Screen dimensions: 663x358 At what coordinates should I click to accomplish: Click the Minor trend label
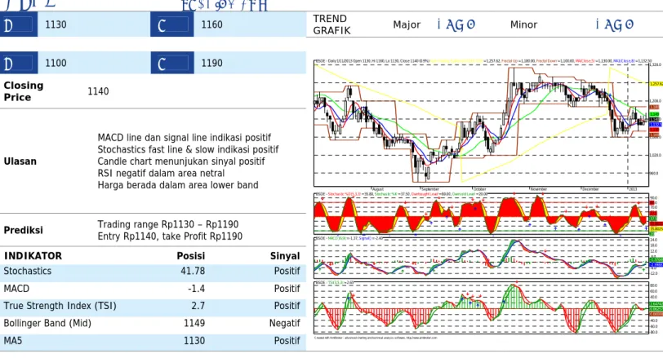coord(523,25)
